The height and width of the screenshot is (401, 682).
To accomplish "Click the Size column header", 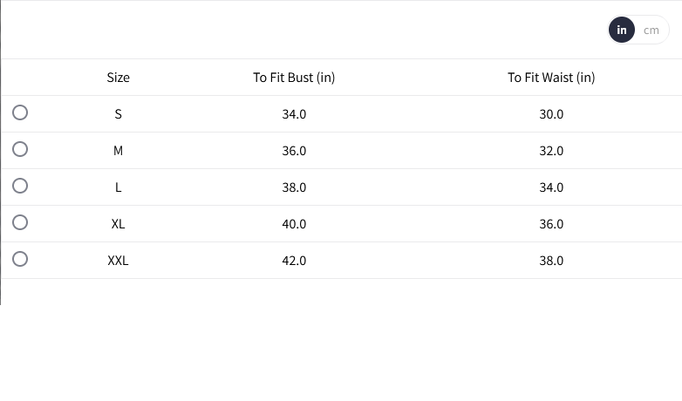I will 118,78.
